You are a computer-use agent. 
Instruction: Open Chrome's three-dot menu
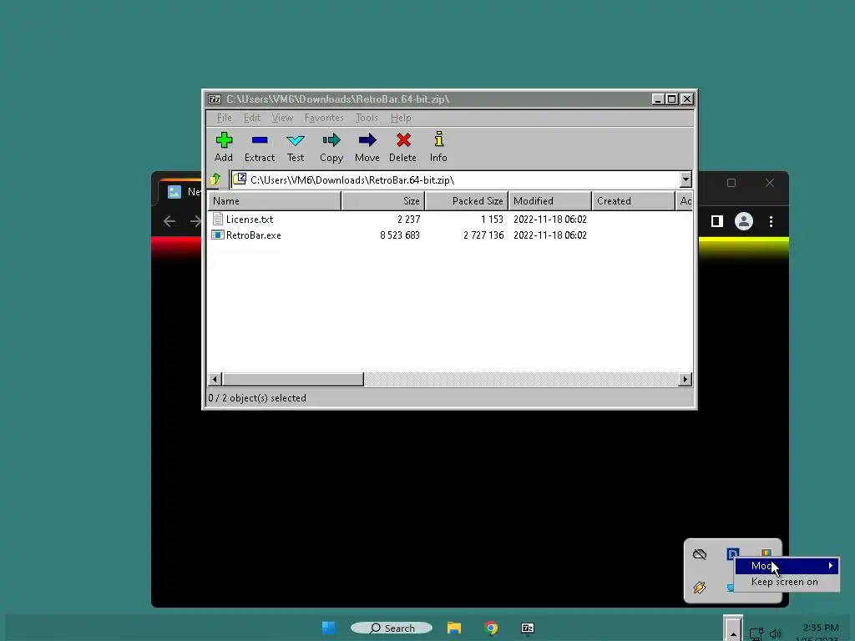click(x=771, y=221)
